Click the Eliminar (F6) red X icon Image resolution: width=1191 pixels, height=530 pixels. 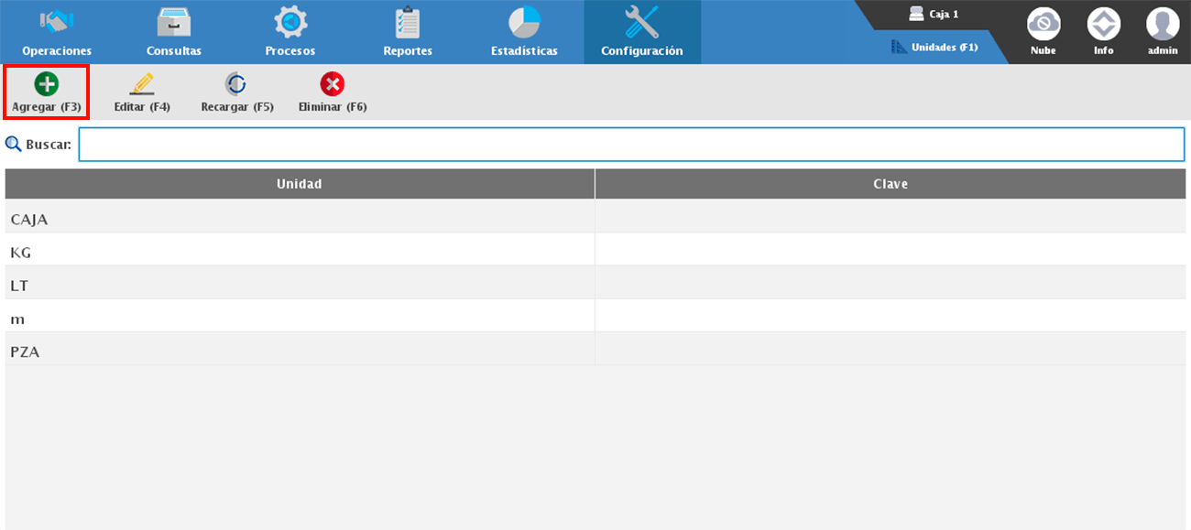coord(332,85)
